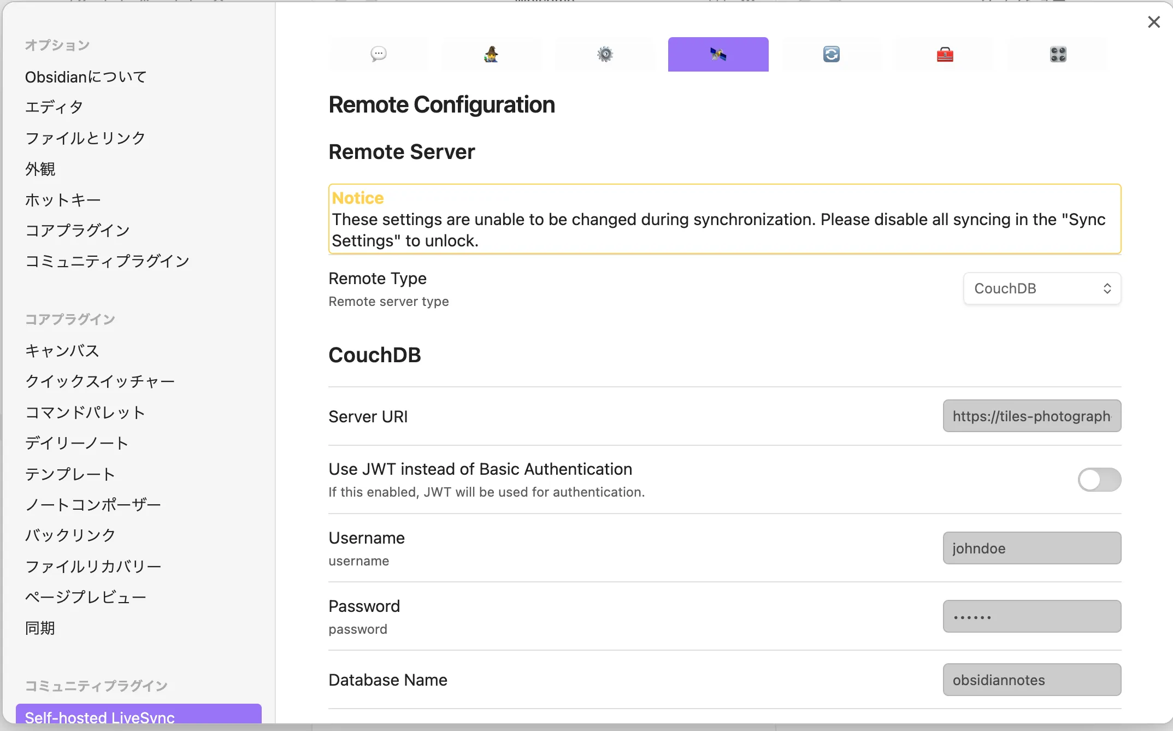
Task: Go to エディタ settings page
Action: [x=54, y=107]
